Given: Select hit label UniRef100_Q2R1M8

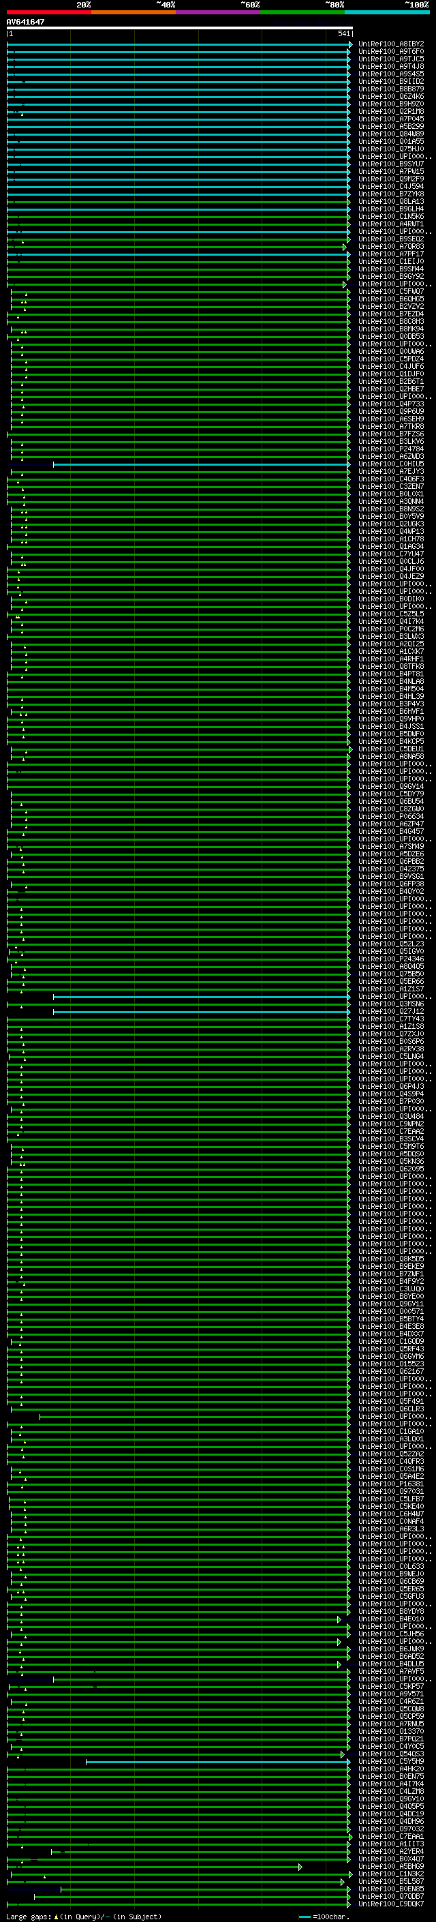Looking at the screenshot, I should pos(391,111).
